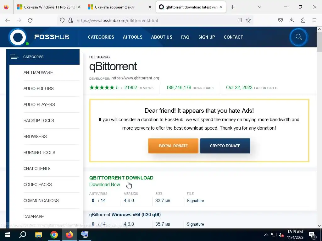Open BURNING TOOLS category
This screenshot has height=241, width=322.
39,153
